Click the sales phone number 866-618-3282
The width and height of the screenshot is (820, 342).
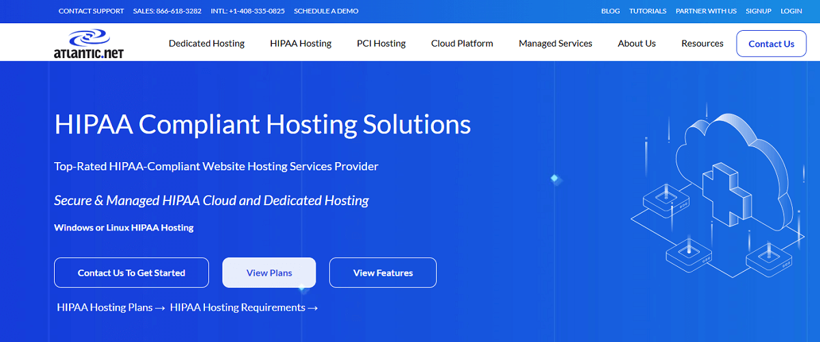point(167,11)
